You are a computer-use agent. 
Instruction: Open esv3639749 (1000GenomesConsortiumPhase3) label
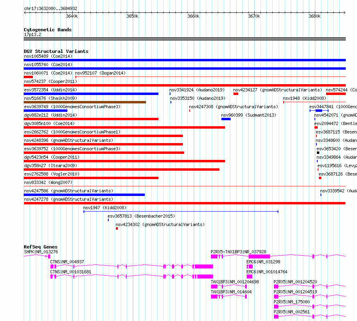[72, 107]
